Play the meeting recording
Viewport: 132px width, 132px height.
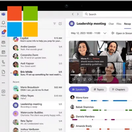click(73, 80)
